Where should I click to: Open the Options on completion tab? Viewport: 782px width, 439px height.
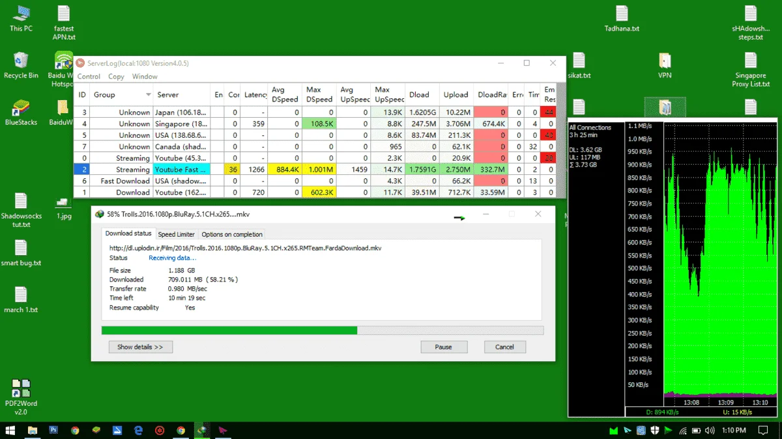click(232, 234)
